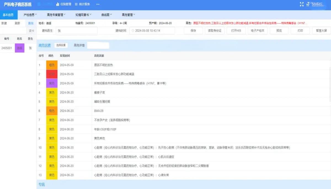Image resolution: width=331 pixels, height=189 pixels.
Task: Click the 辅助生殖妊娠 risk factor row
Action: 184,102
